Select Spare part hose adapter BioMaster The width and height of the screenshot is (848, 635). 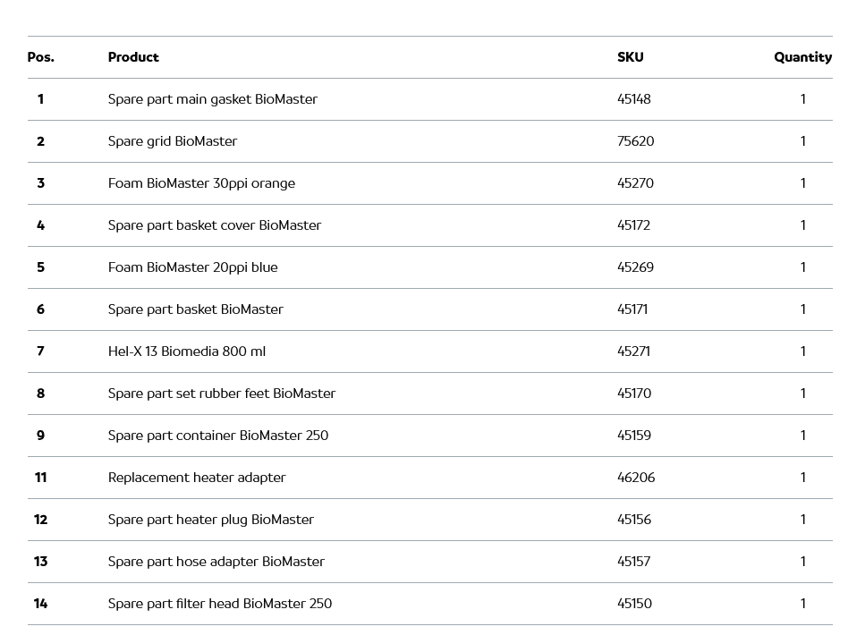216,562
